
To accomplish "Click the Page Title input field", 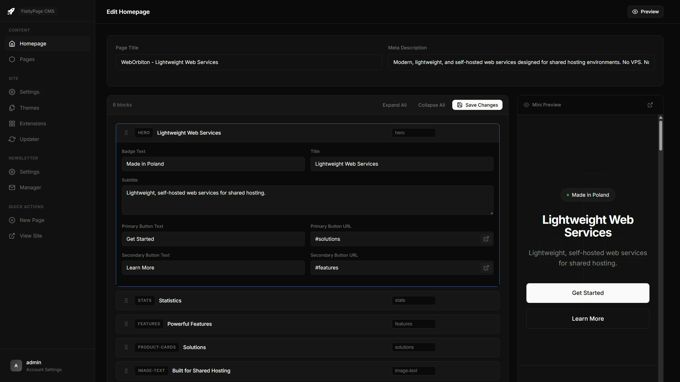I will click(x=249, y=62).
